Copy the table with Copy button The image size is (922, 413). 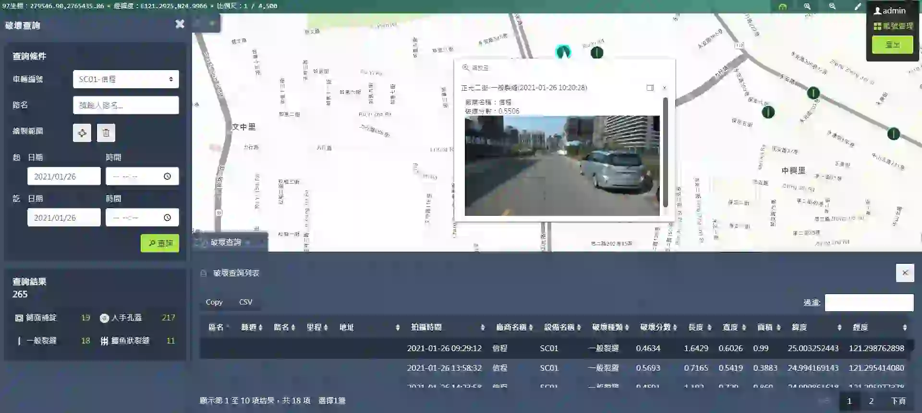[x=214, y=302]
